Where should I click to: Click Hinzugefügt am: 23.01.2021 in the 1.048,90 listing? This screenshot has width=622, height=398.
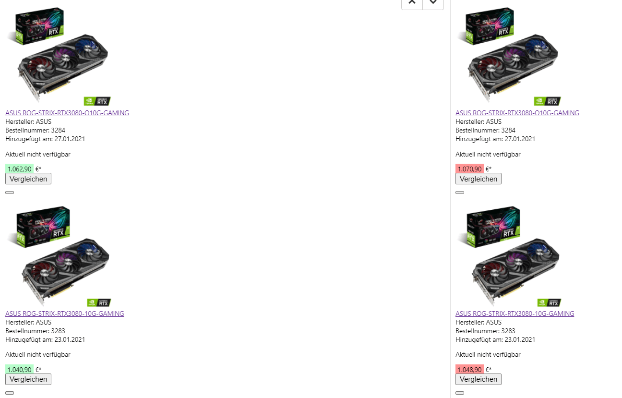(495, 339)
